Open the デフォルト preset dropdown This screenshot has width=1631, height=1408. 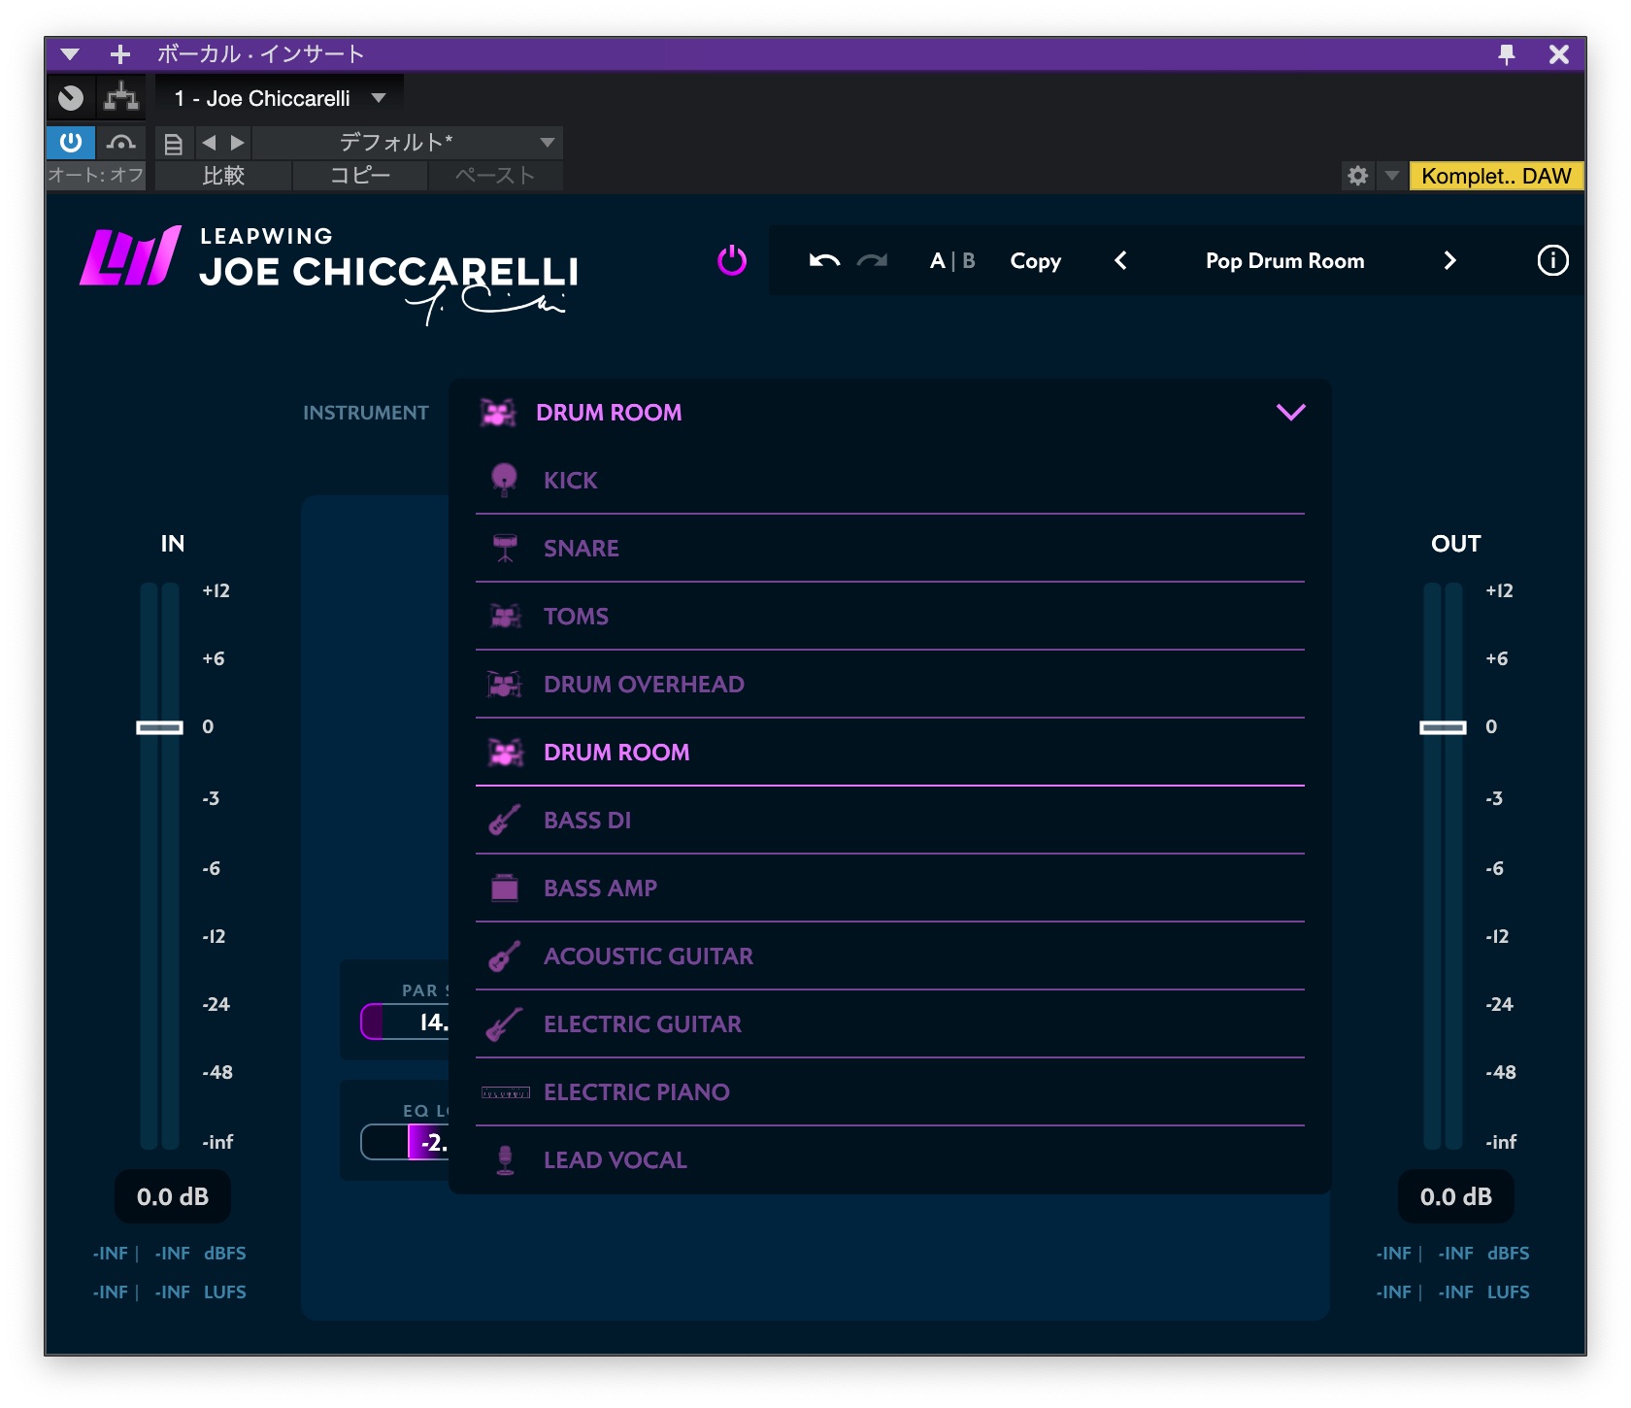tap(547, 143)
